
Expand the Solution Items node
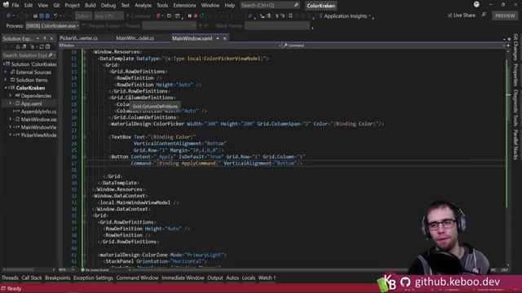pyautogui.click(x=6, y=80)
